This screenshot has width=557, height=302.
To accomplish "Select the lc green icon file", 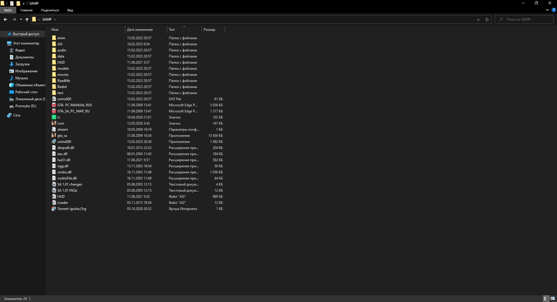I will pyautogui.click(x=54, y=117).
